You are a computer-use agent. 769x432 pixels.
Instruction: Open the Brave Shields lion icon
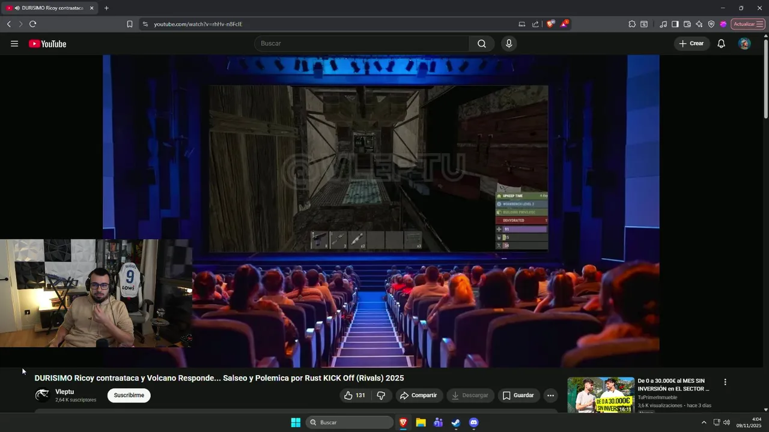pyautogui.click(x=550, y=24)
